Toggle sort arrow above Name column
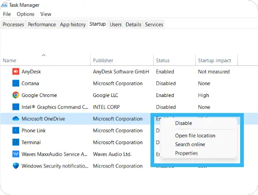This screenshot has width=258, height=195. (43, 55)
